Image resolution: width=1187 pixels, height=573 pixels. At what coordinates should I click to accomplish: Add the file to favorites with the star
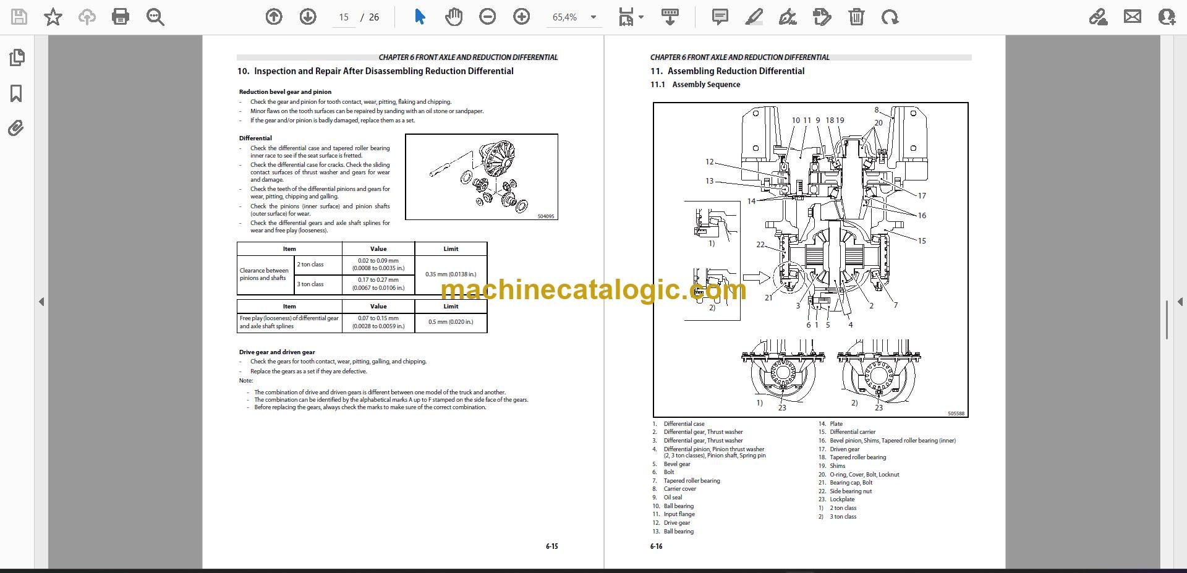53,17
